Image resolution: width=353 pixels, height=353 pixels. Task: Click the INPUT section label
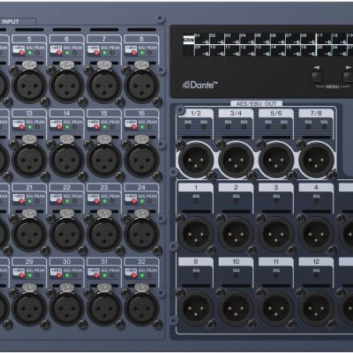[x=11, y=21]
